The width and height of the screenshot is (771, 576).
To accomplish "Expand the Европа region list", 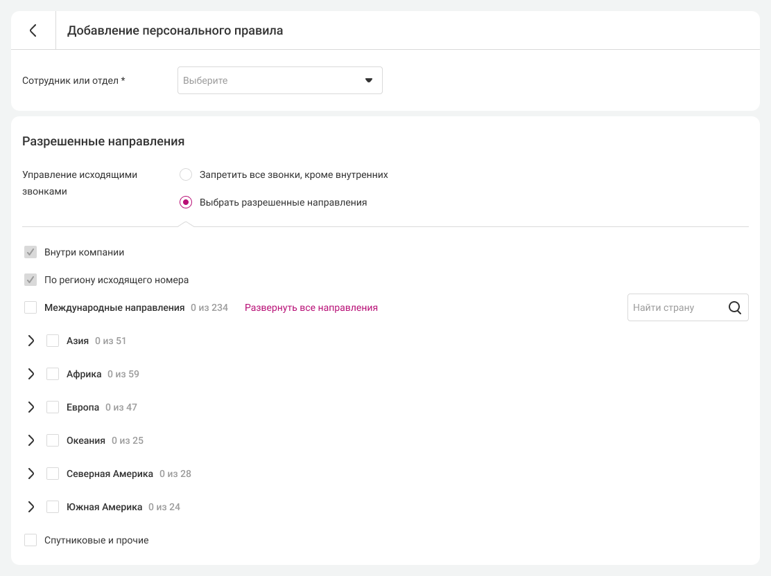I will click(31, 407).
